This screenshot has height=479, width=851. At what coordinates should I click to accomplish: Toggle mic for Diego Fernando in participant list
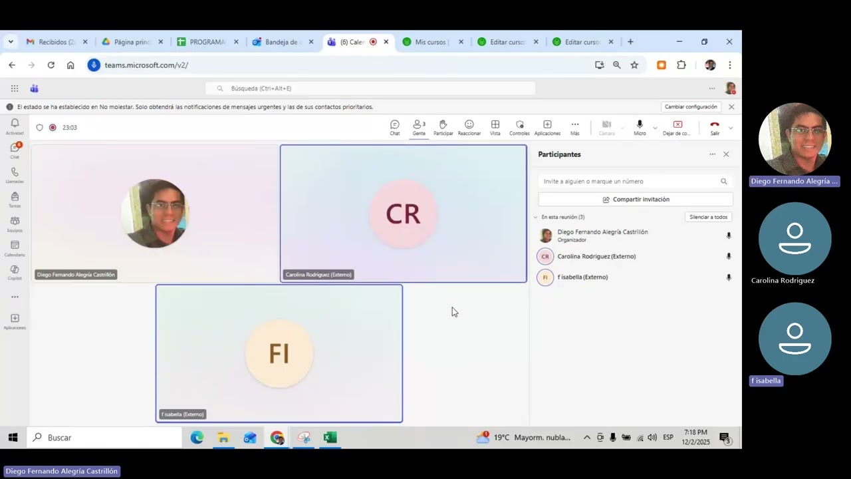coord(729,236)
